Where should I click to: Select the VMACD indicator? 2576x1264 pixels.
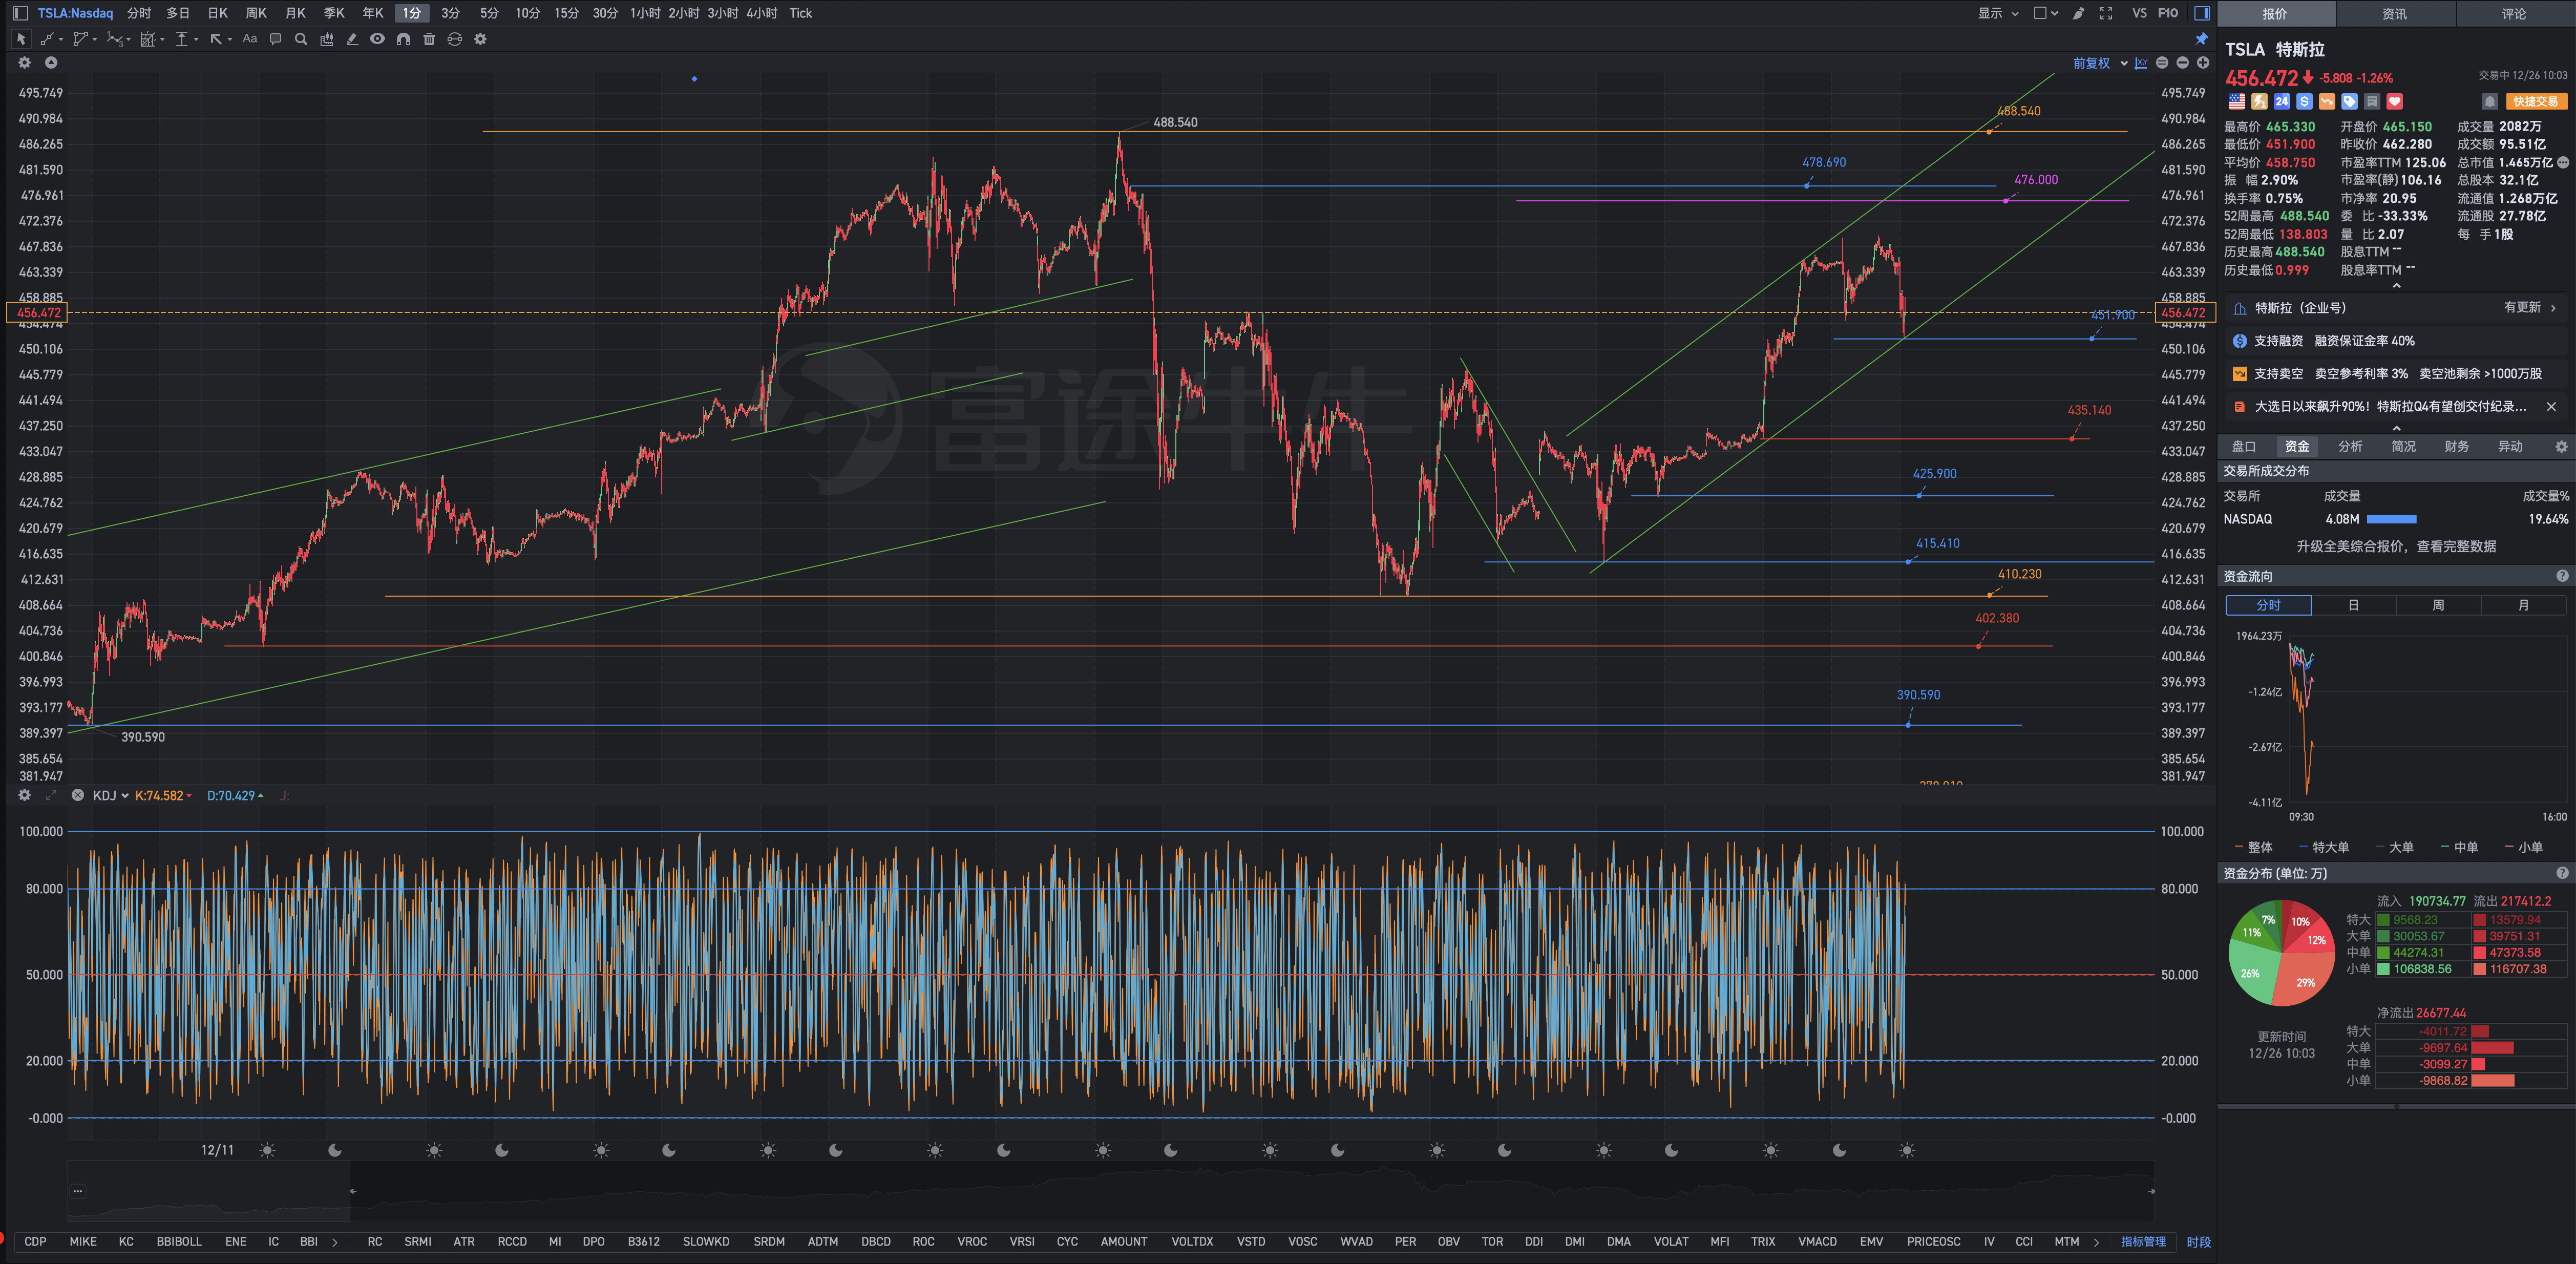(x=1817, y=1242)
